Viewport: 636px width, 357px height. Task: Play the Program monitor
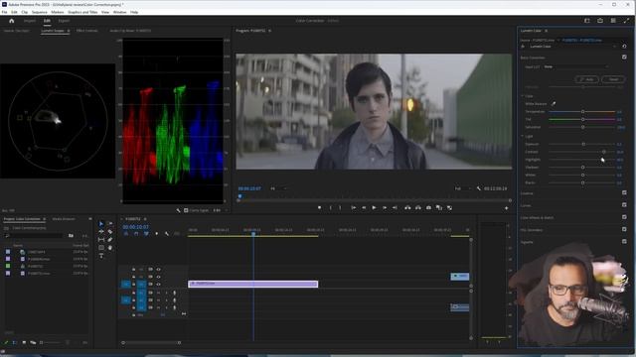pyautogui.click(x=374, y=207)
